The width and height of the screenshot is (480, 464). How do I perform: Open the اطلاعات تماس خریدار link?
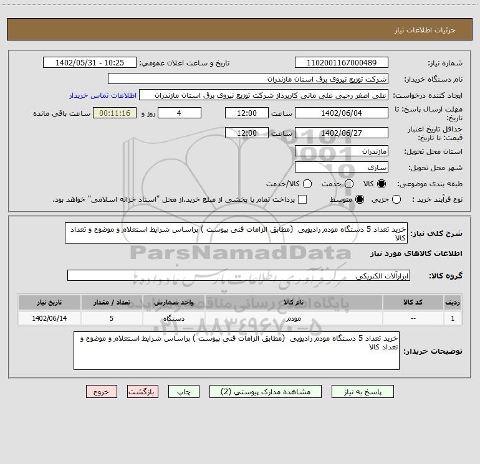point(103,95)
